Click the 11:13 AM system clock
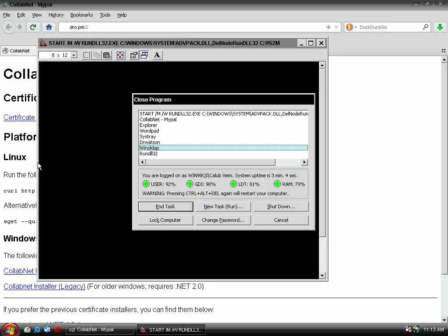 pyautogui.click(x=434, y=329)
